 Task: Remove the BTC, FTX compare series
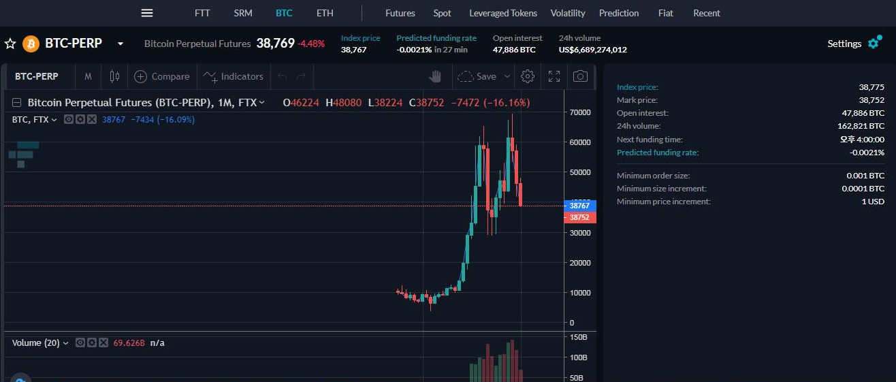92,119
